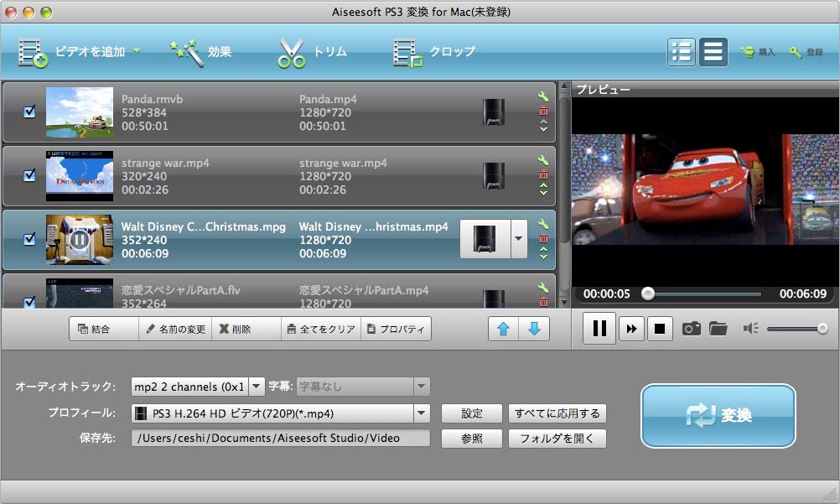Click the wrench settings icon for Panda.rmvb
Screen dimensions: 840x504
click(x=543, y=96)
